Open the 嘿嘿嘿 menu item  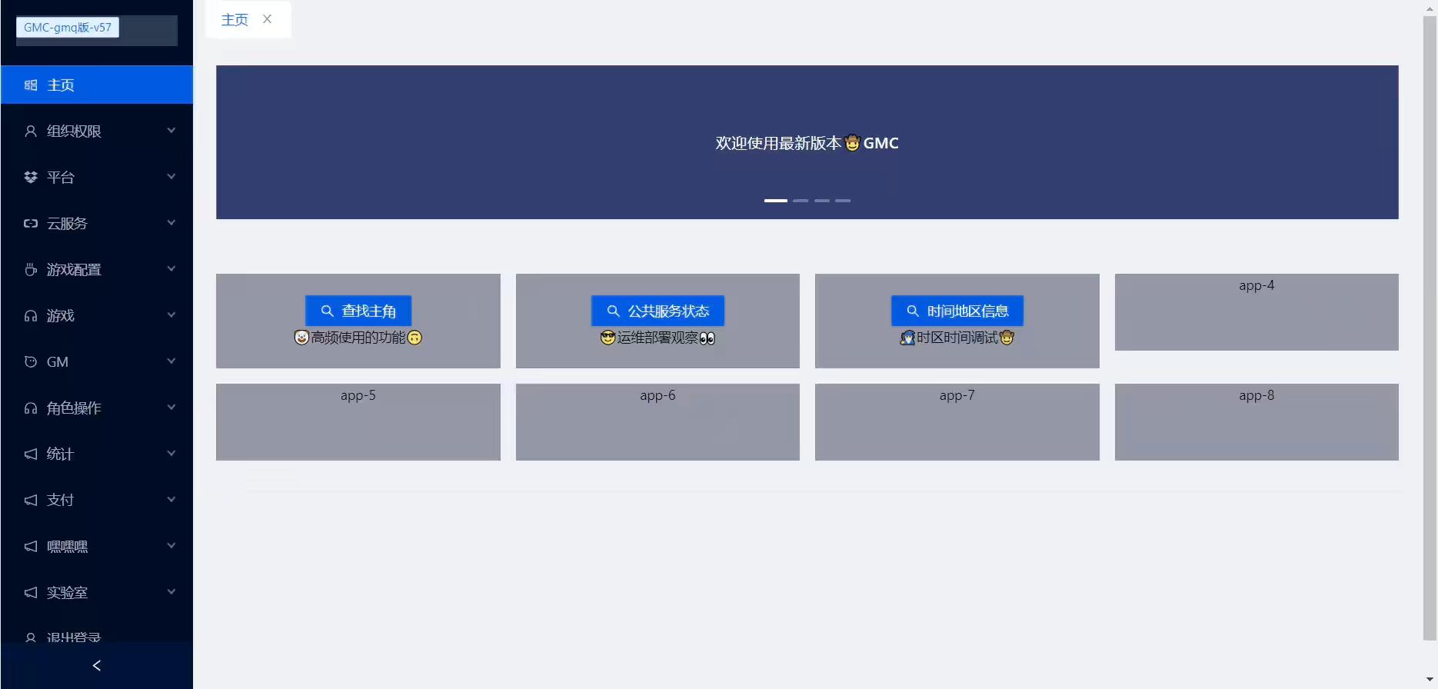[x=97, y=546]
